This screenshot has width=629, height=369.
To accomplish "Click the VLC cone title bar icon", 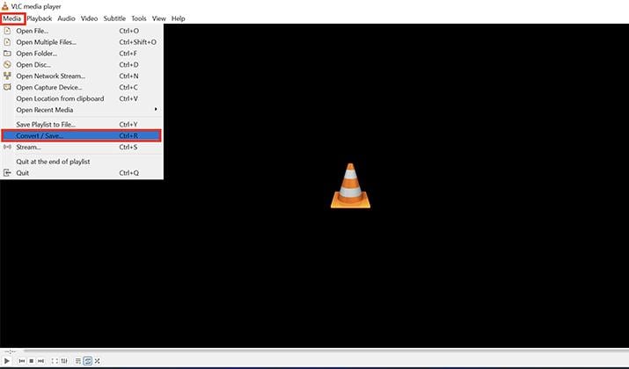I will click(4, 6).
